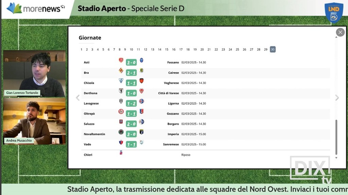This screenshot has width=348, height=195.
Task: Go to next matchday with right arrow
Action: 337,98
